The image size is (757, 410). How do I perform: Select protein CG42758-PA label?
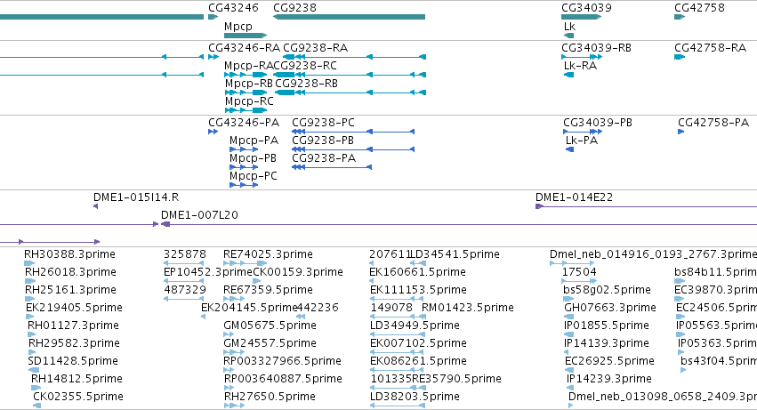(x=713, y=123)
